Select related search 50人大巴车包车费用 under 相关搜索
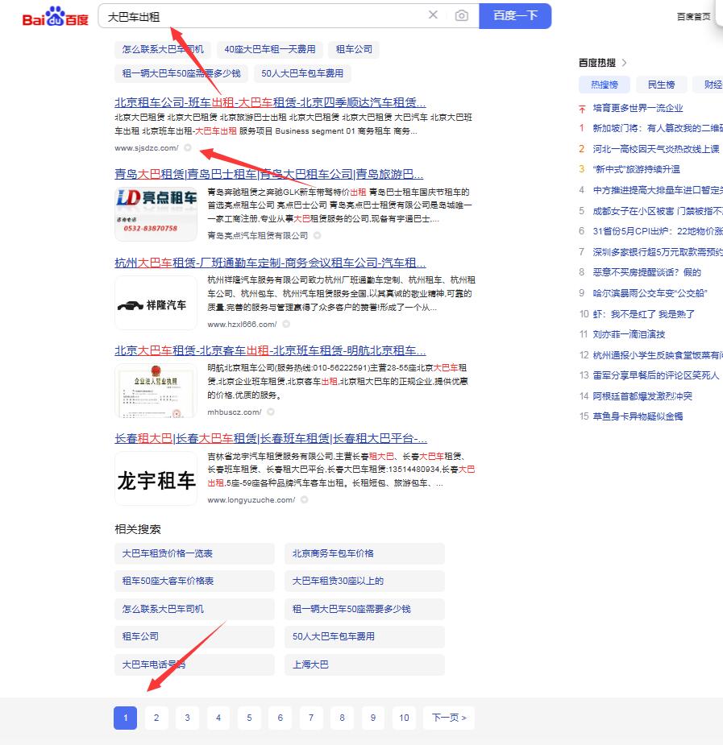Viewport: 723px width, 745px height. click(364, 636)
